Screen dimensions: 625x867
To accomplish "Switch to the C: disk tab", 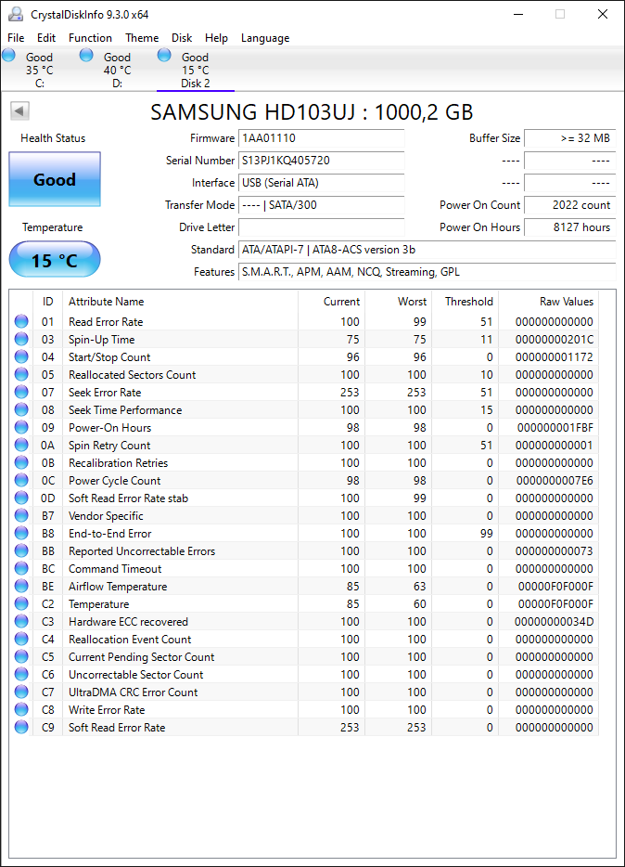I will (39, 70).
